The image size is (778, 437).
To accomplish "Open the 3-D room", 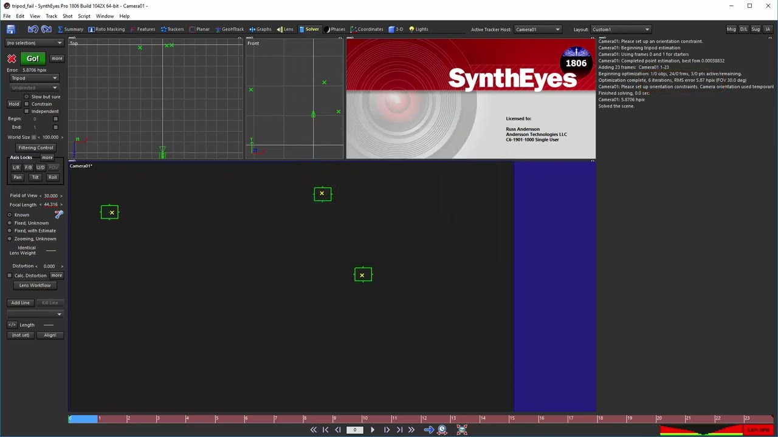I will (x=396, y=29).
